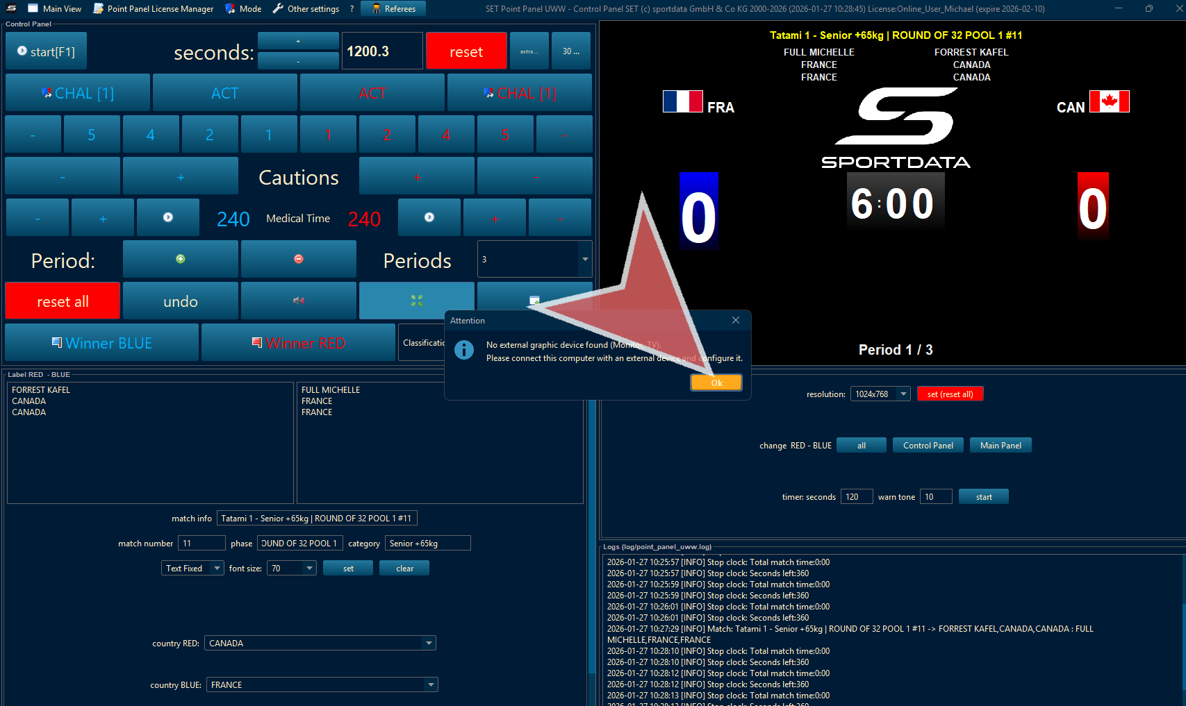Open the Other settings menu

[306, 9]
